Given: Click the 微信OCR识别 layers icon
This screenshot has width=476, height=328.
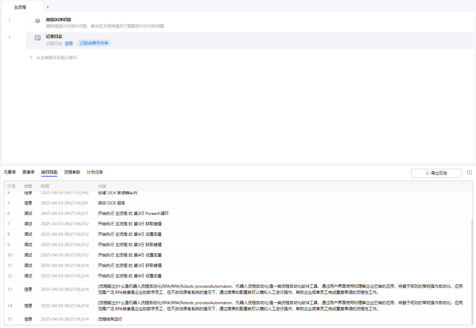Looking at the screenshot, I should coord(38,21).
